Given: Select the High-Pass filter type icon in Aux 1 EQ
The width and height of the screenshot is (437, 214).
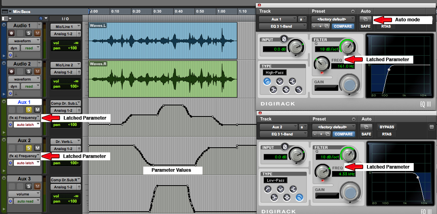Looking at the screenshot, I should point(267,82).
